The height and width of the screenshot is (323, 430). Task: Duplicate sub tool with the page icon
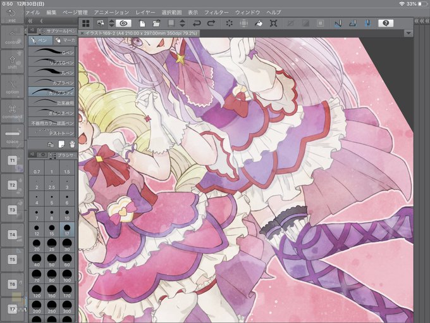pyautogui.click(x=61, y=144)
